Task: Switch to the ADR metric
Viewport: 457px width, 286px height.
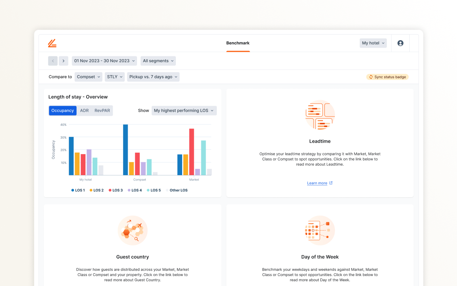Action: (x=85, y=110)
